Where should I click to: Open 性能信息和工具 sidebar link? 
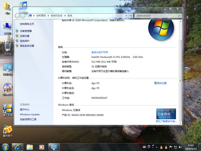click(x=28, y=119)
